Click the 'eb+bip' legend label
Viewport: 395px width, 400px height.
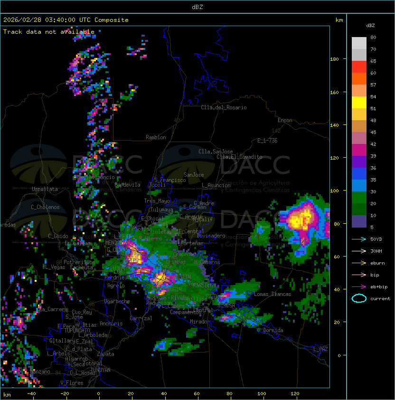(379, 287)
